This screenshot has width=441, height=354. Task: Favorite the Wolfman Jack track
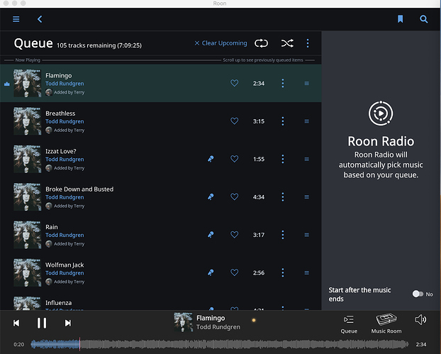point(234,272)
